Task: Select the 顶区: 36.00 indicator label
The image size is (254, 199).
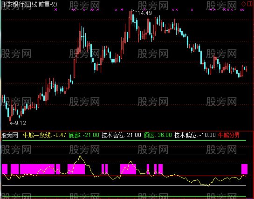Action: point(158,135)
